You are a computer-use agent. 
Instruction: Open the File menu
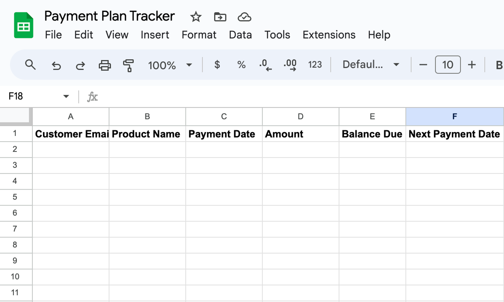point(53,35)
